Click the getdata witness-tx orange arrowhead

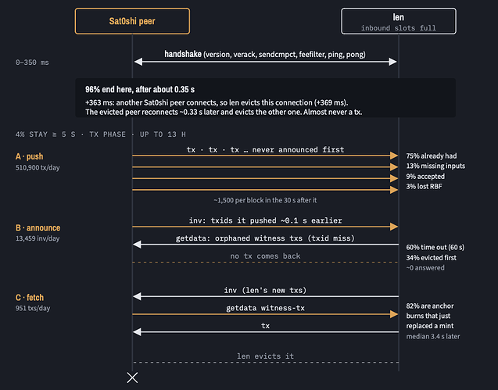click(x=394, y=314)
